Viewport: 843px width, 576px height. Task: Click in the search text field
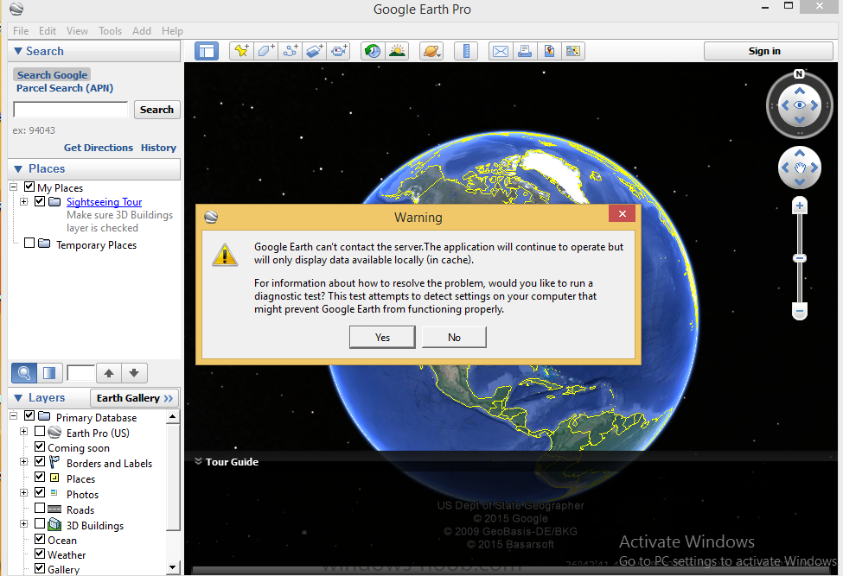point(70,110)
